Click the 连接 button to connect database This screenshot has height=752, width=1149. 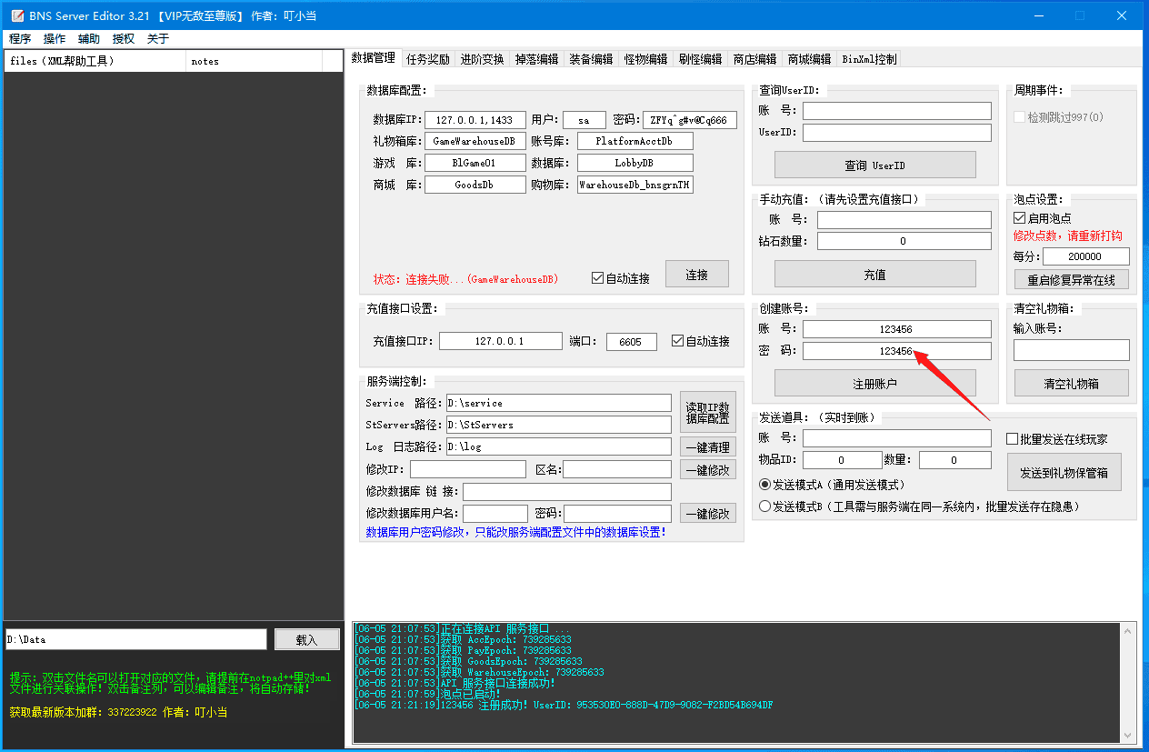pos(696,273)
